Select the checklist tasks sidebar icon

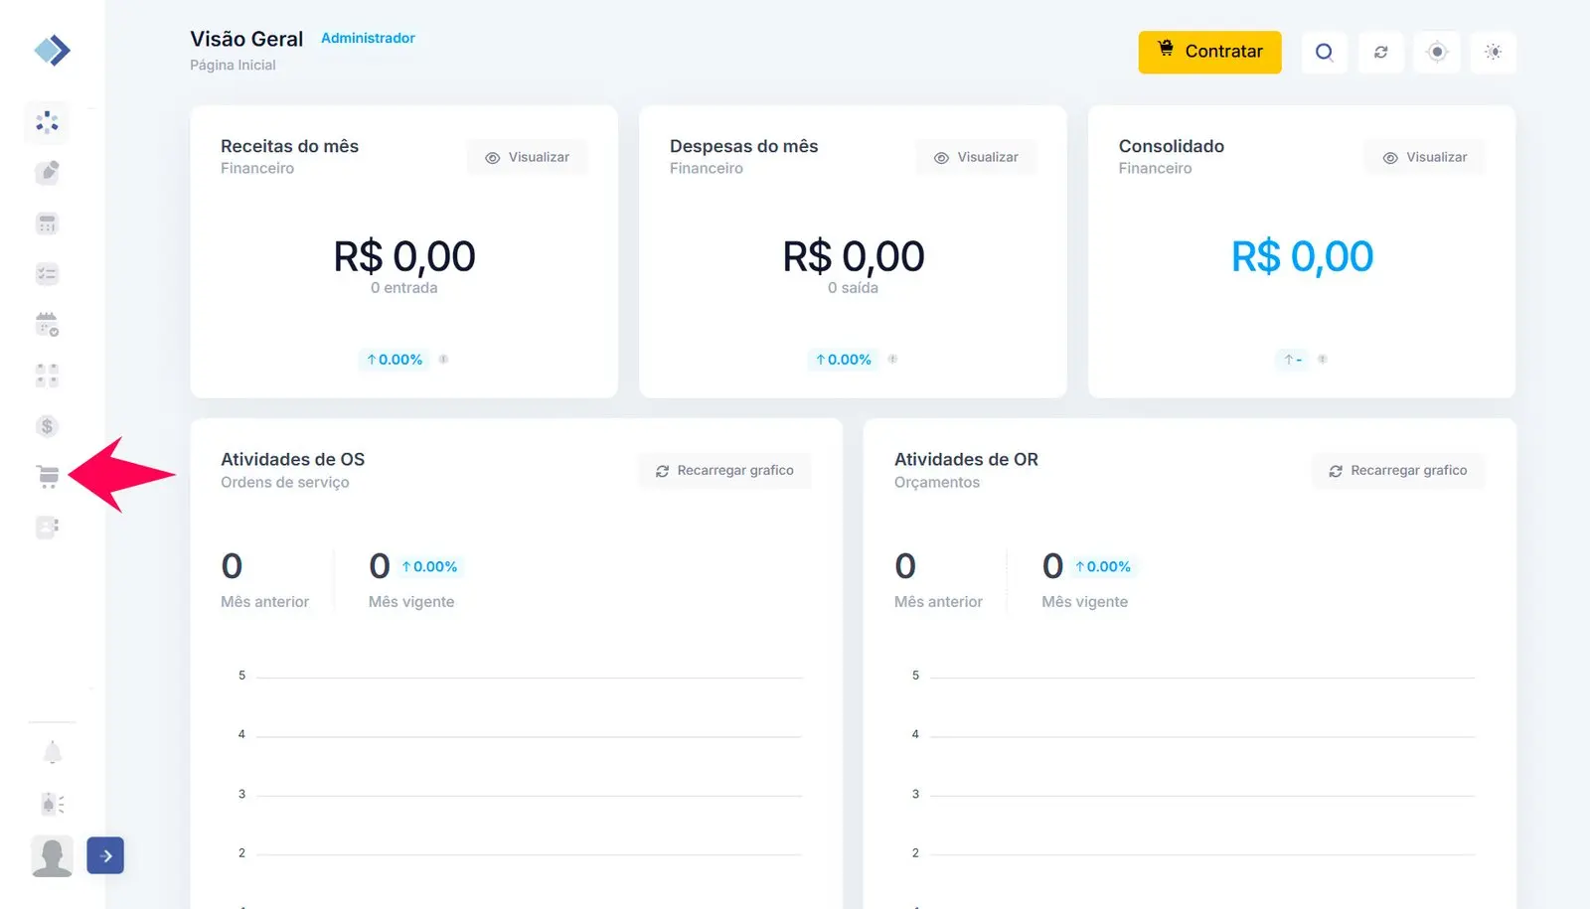[x=47, y=274]
